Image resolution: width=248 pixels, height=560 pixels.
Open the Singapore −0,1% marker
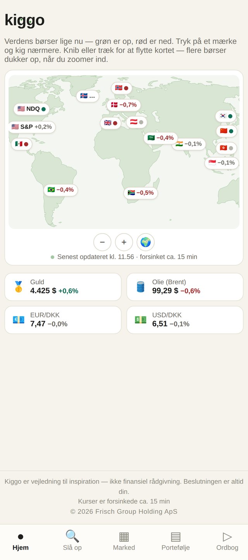(222, 163)
